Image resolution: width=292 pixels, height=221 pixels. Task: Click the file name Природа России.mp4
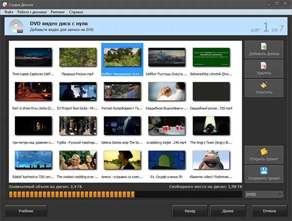[77, 74]
